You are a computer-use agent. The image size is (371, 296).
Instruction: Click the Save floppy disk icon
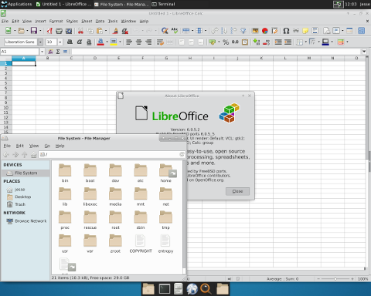[34, 31]
